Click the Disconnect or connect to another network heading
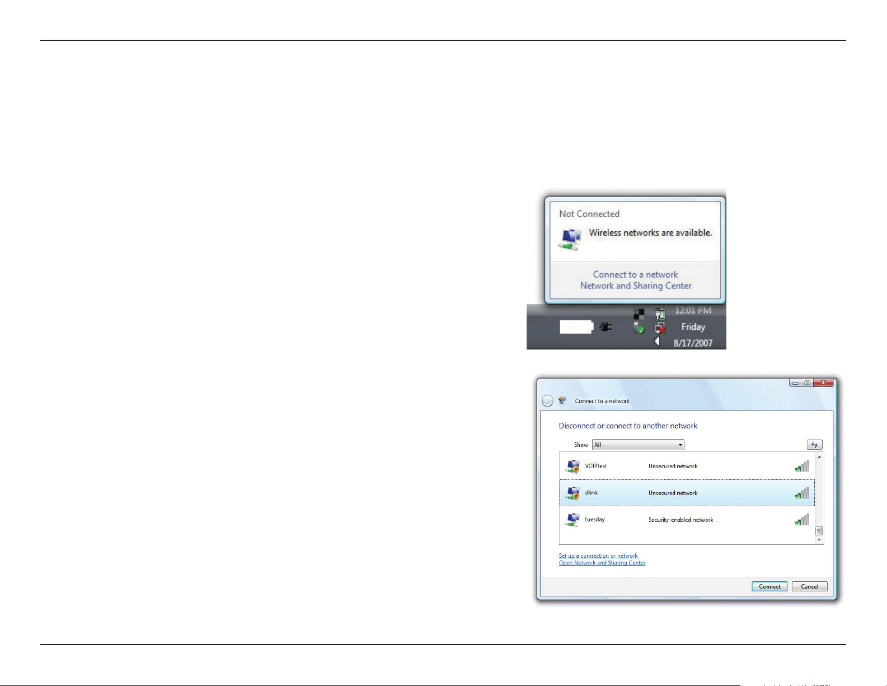This screenshot has width=887, height=686. [628, 426]
